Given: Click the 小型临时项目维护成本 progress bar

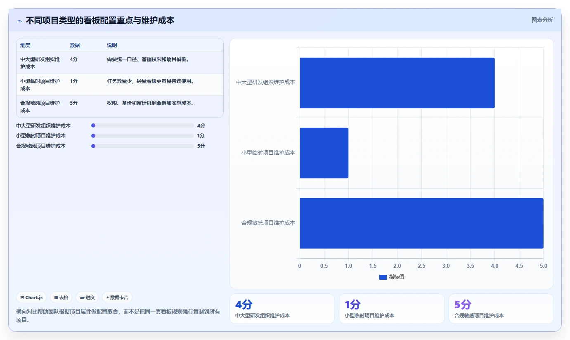Looking at the screenshot, I should pyautogui.click(x=142, y=136).
